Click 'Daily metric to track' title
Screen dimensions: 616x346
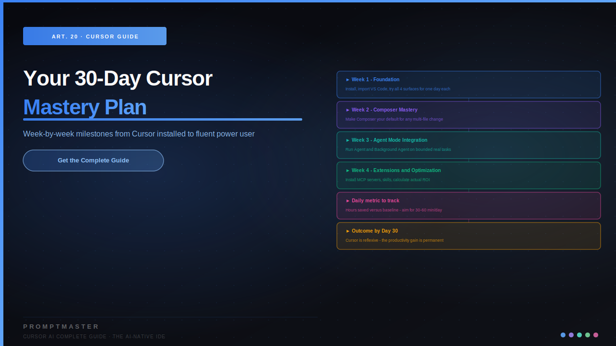click(375, 201)
